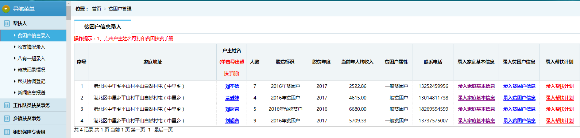Select 帮扶记录情况 sidebar entry
580x138 pixels.
31,70
